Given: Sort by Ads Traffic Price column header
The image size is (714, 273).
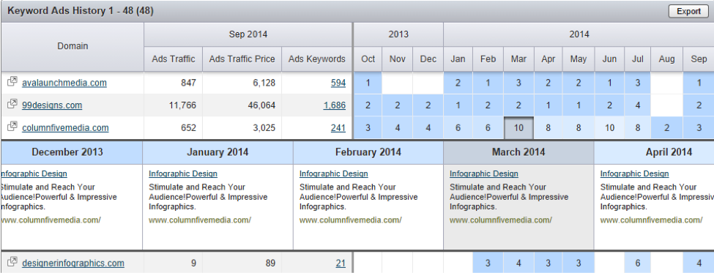Looking at the screenshot, I should [242, 59].
